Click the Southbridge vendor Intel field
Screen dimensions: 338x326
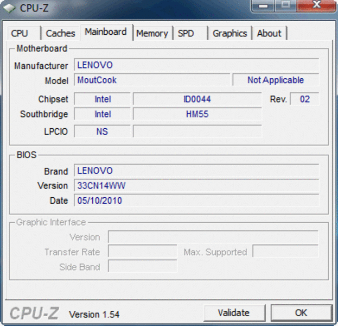(103, 114)
